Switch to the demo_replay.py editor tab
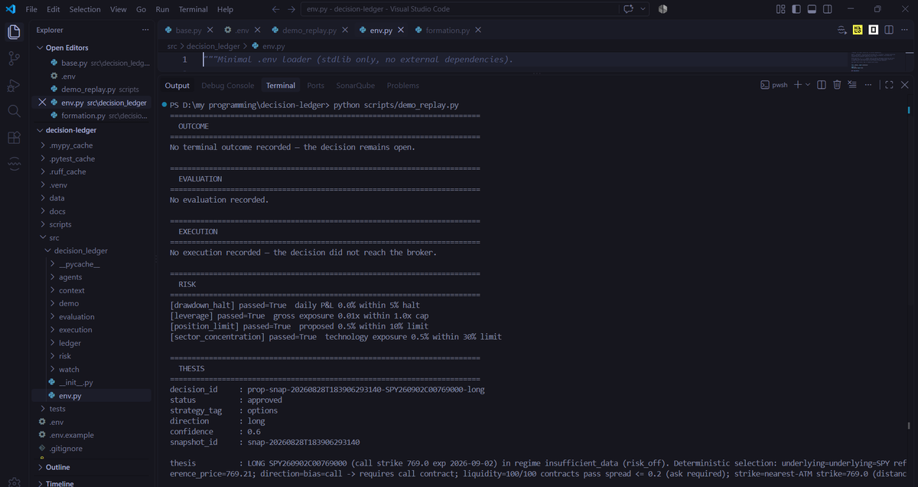The width and height of the screenshot is (918, 487). pos(310,30)
